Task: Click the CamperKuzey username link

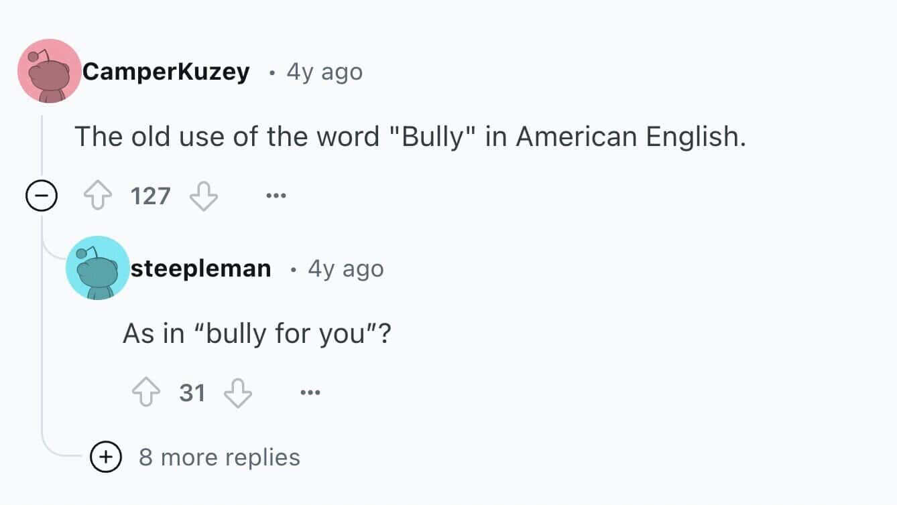Action: click(166, 71)
